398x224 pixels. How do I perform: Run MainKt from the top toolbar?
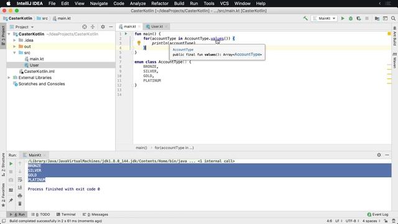click(343, 18)
